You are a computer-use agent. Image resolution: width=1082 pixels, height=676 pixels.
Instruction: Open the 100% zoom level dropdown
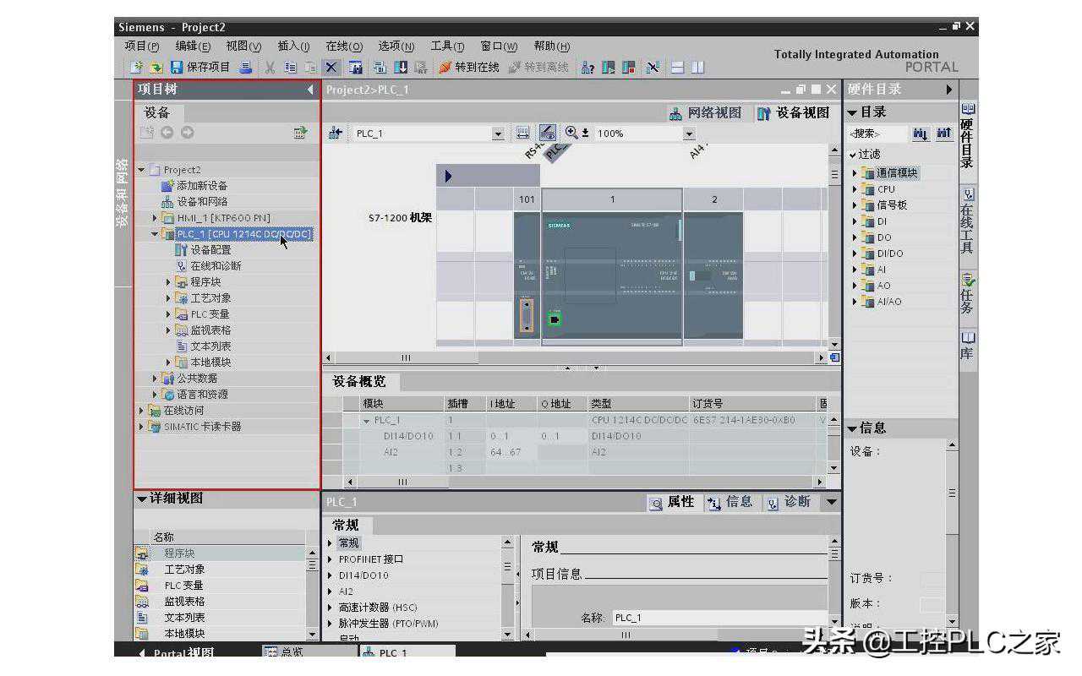[689, 134]
